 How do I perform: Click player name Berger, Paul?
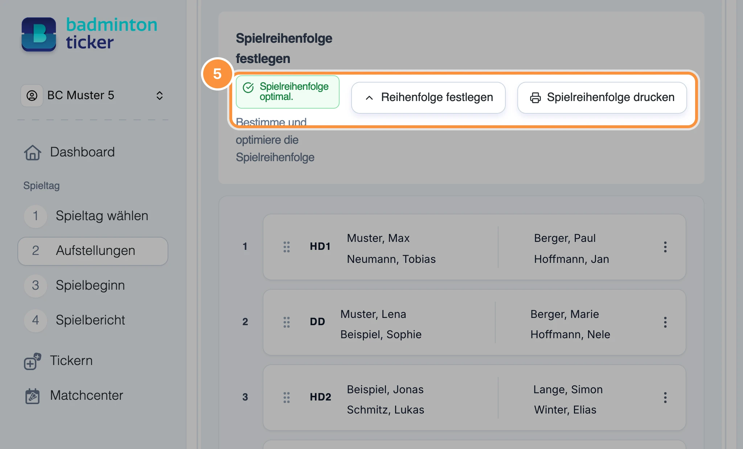click(x=565, y=238)
